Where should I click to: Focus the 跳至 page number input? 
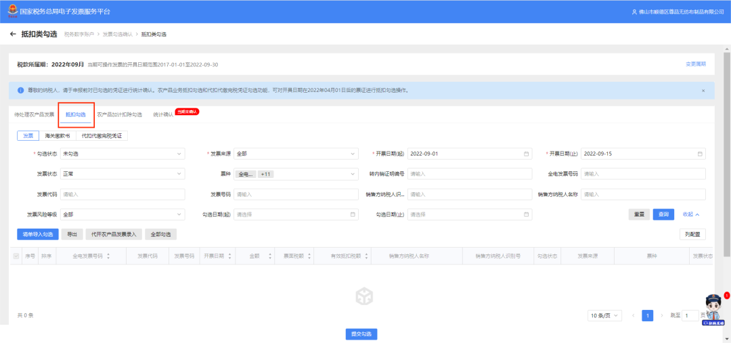pos(690,315)
